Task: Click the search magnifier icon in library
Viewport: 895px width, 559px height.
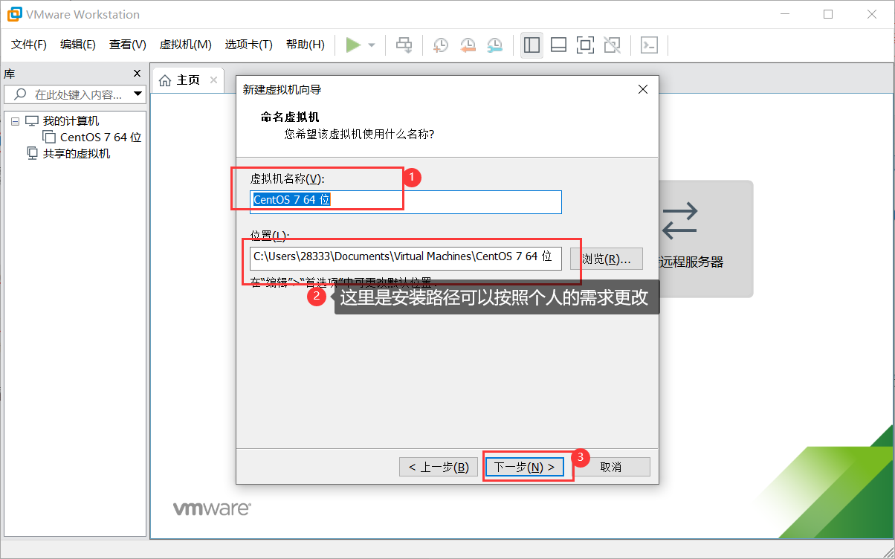Action: (20, 94)
